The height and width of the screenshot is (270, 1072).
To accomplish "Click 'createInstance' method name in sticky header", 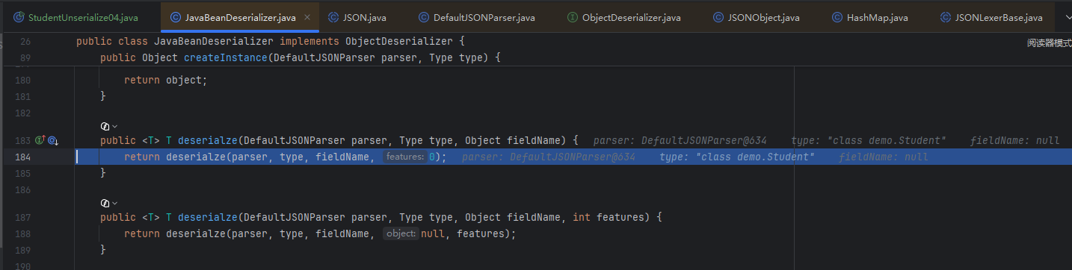I will point(226,57).
